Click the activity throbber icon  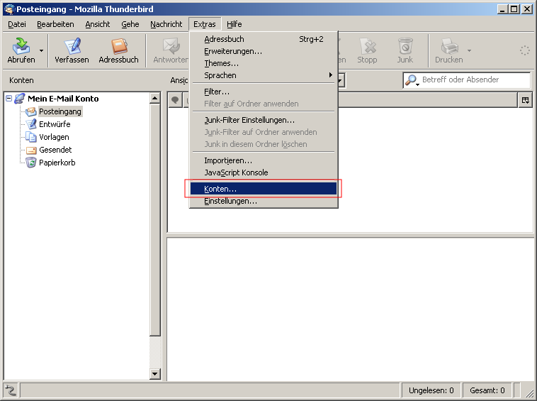pos(525,50)
